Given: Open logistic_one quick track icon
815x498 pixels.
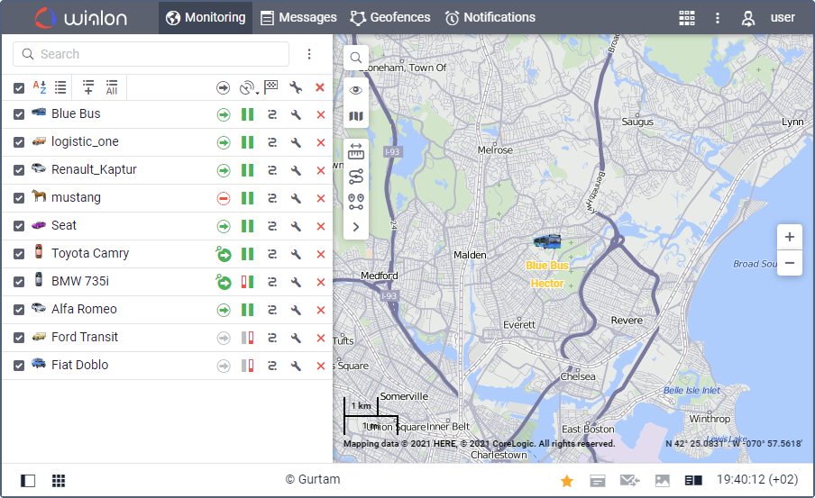Looking at the screenshot, I should point(272,142).
